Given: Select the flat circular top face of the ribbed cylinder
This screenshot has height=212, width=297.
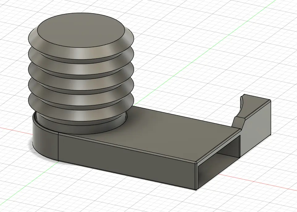Looking at the screenshot, I should [x=81, y=30].
